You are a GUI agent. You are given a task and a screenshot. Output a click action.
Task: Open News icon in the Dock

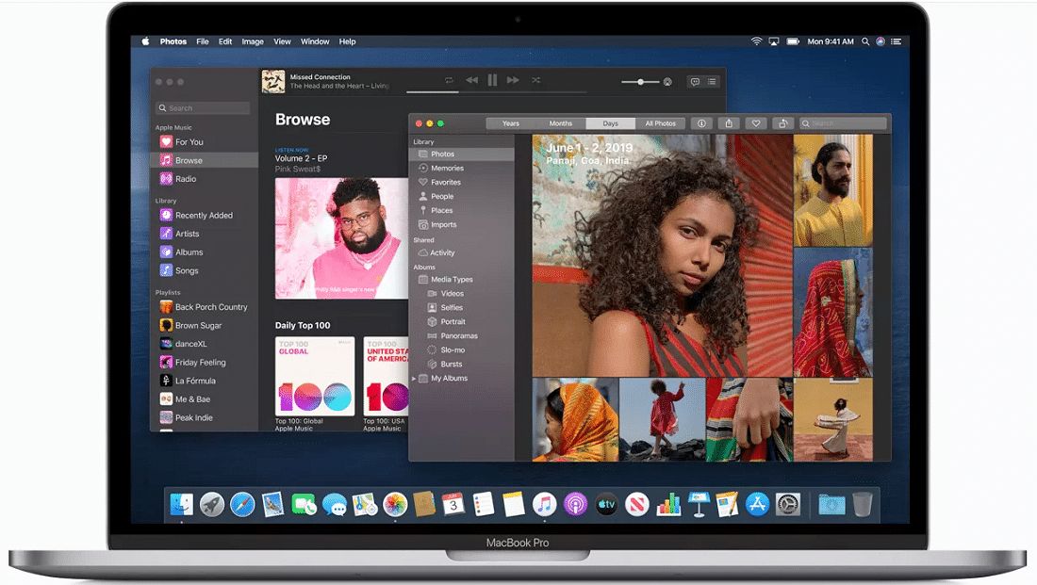tap(637, 504)
